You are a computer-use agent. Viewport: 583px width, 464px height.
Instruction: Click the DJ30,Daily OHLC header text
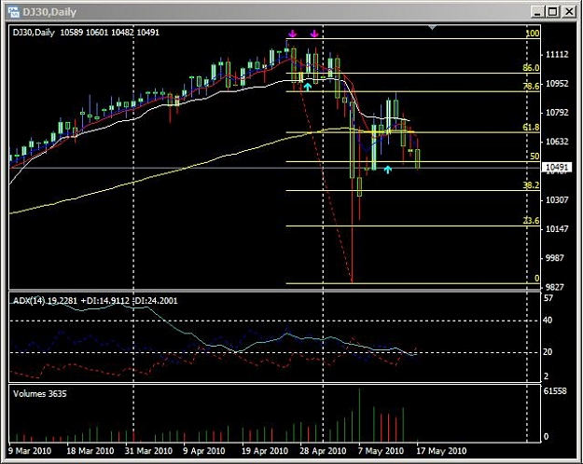tap(86, 33)
